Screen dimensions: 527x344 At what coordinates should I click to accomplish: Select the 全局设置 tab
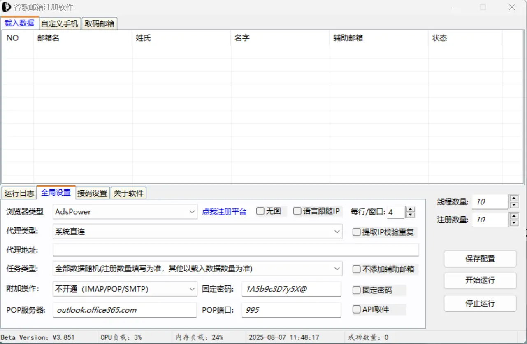[56, 192]
